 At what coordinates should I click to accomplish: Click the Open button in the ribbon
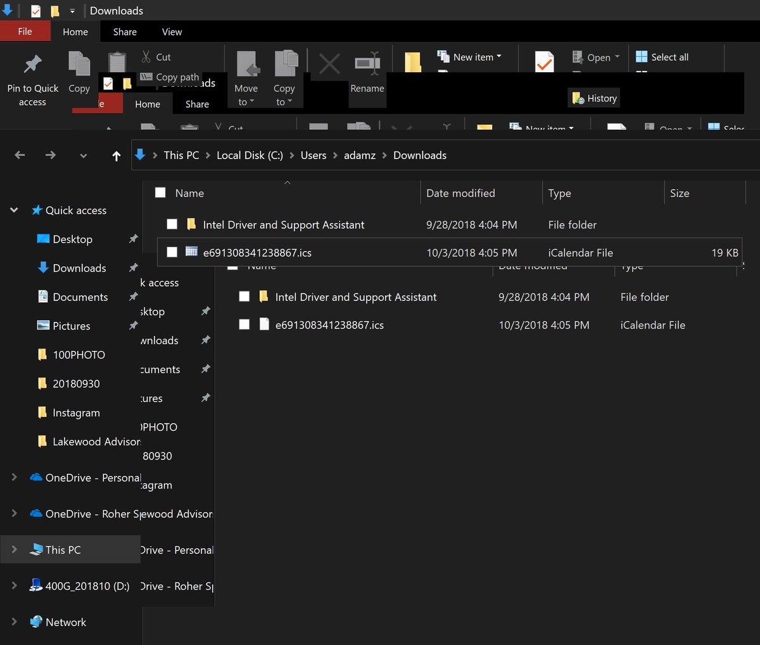[594, 57]
